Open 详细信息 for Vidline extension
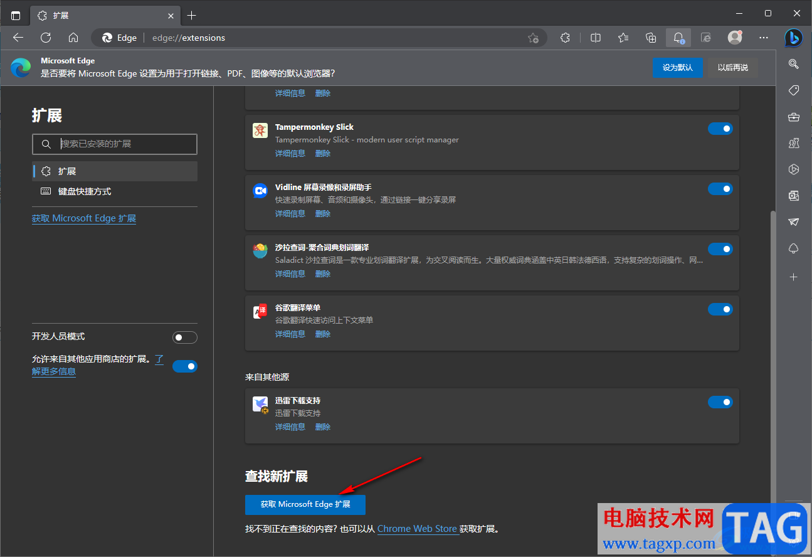This screenshot has width=812, height=557. click(x=290, y=213)
